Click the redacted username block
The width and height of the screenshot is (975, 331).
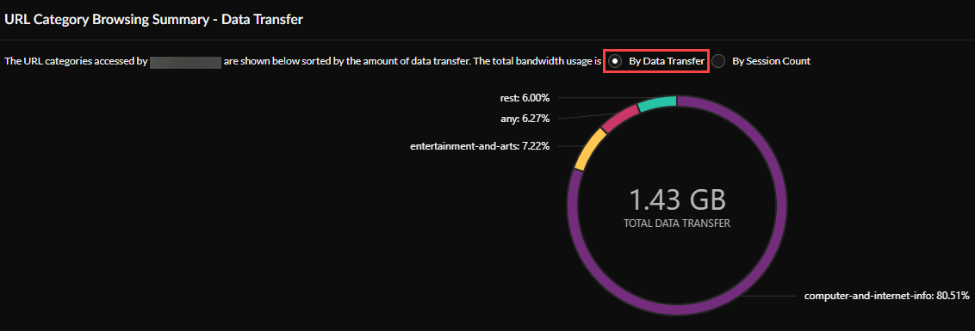pyautogui.click(x=186, y=62)
